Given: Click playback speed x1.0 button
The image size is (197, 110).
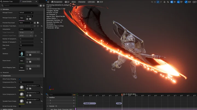Looking at the screenshot, I should [x=100, y=2].
